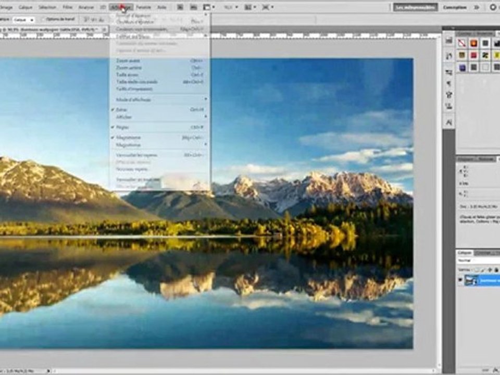Switch to the Calques tab
500x375 pixels.
coord(465,253)
